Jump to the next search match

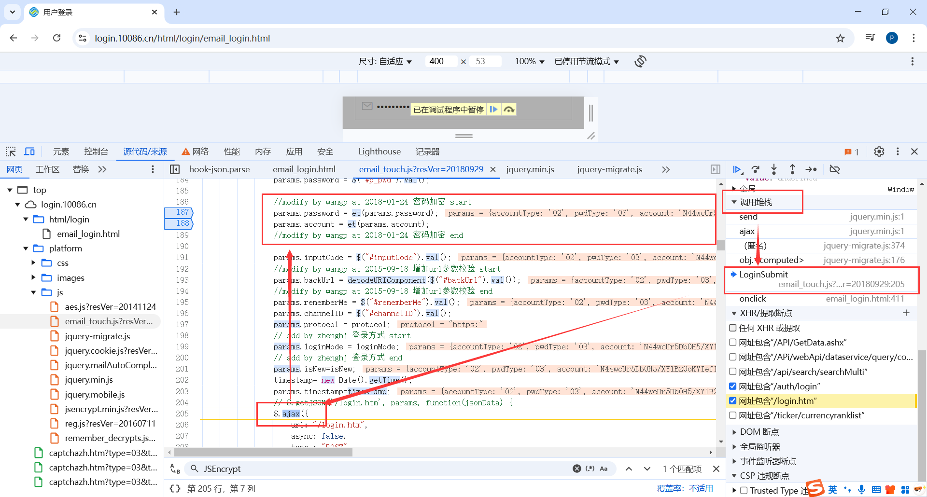(x=647, y=469)
